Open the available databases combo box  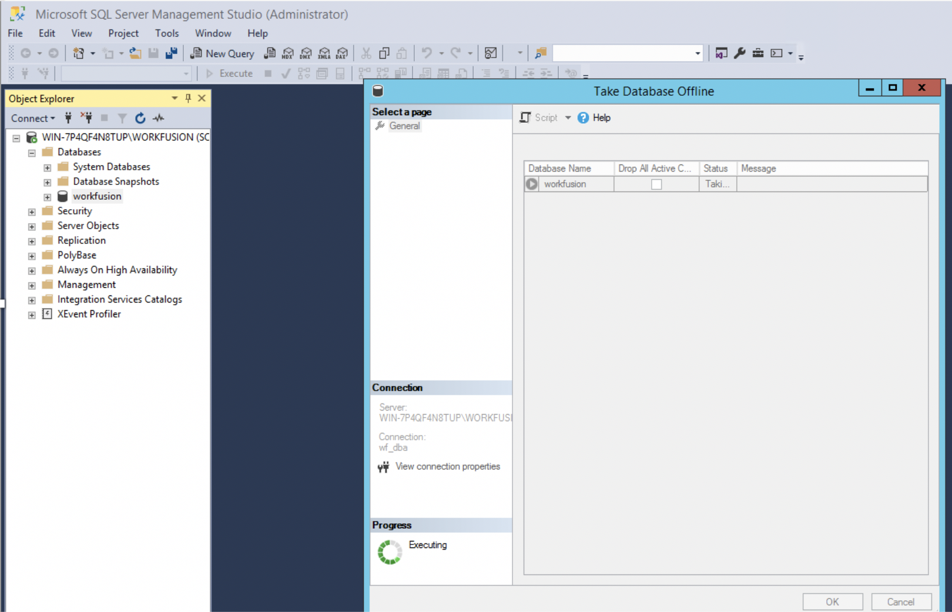pyautogui.click(x=126, y=73)
